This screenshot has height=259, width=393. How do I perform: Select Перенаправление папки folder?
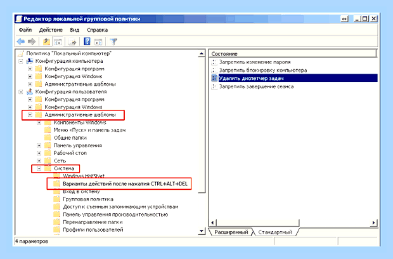93,222
